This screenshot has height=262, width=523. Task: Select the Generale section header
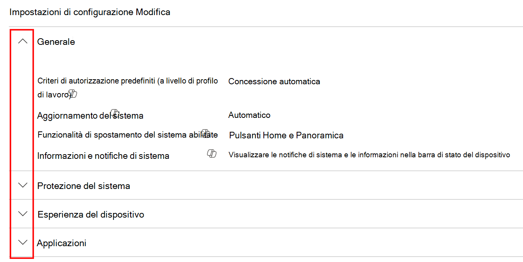pos(56,42)
